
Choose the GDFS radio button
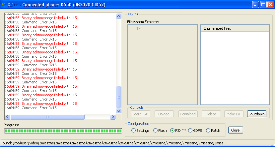(190, 131)
